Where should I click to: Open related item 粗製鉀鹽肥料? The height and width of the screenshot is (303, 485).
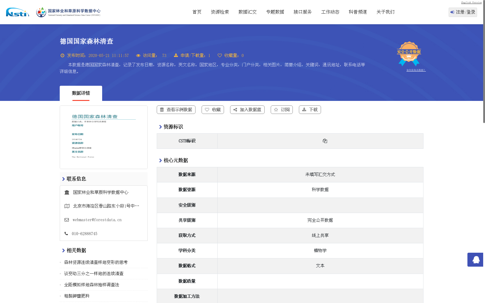click(77, 296)
